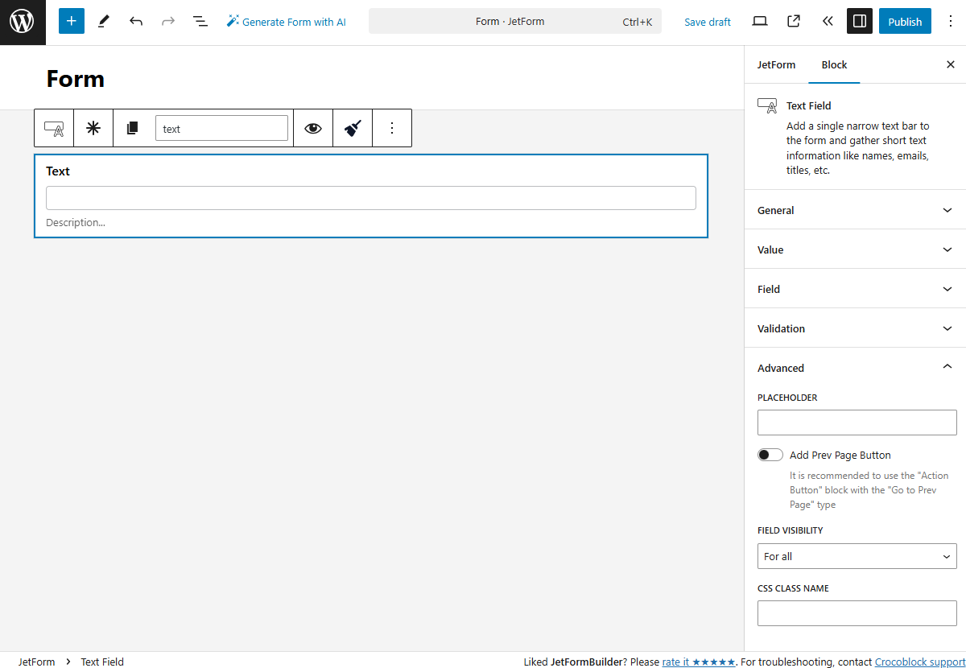Generate Form with AI
966x668 pixels.
[286, 22]
